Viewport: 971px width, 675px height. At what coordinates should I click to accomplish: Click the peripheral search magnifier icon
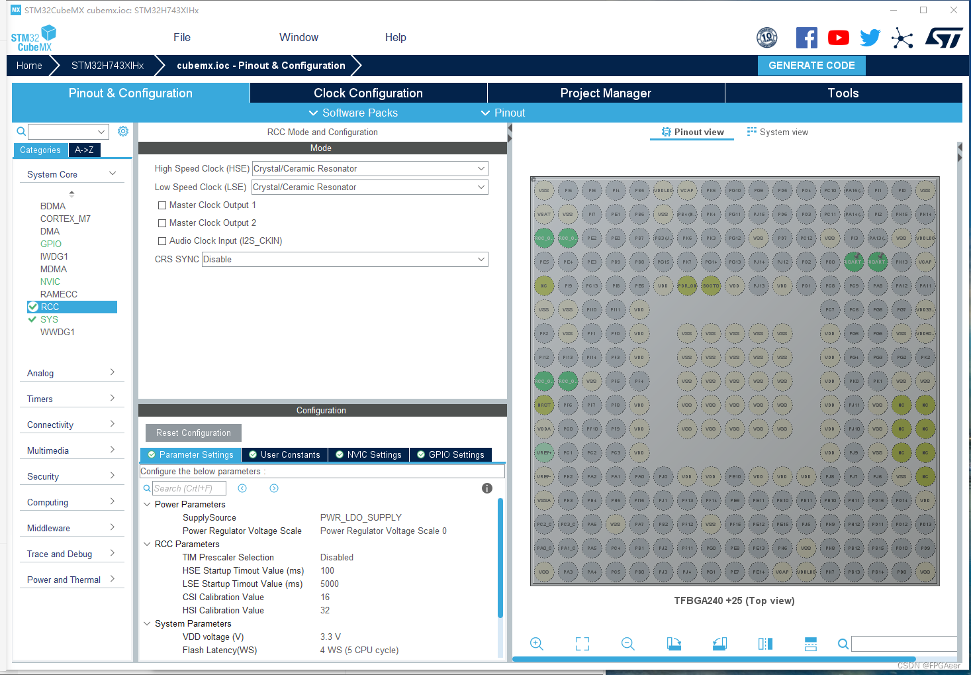click(21, 131)
